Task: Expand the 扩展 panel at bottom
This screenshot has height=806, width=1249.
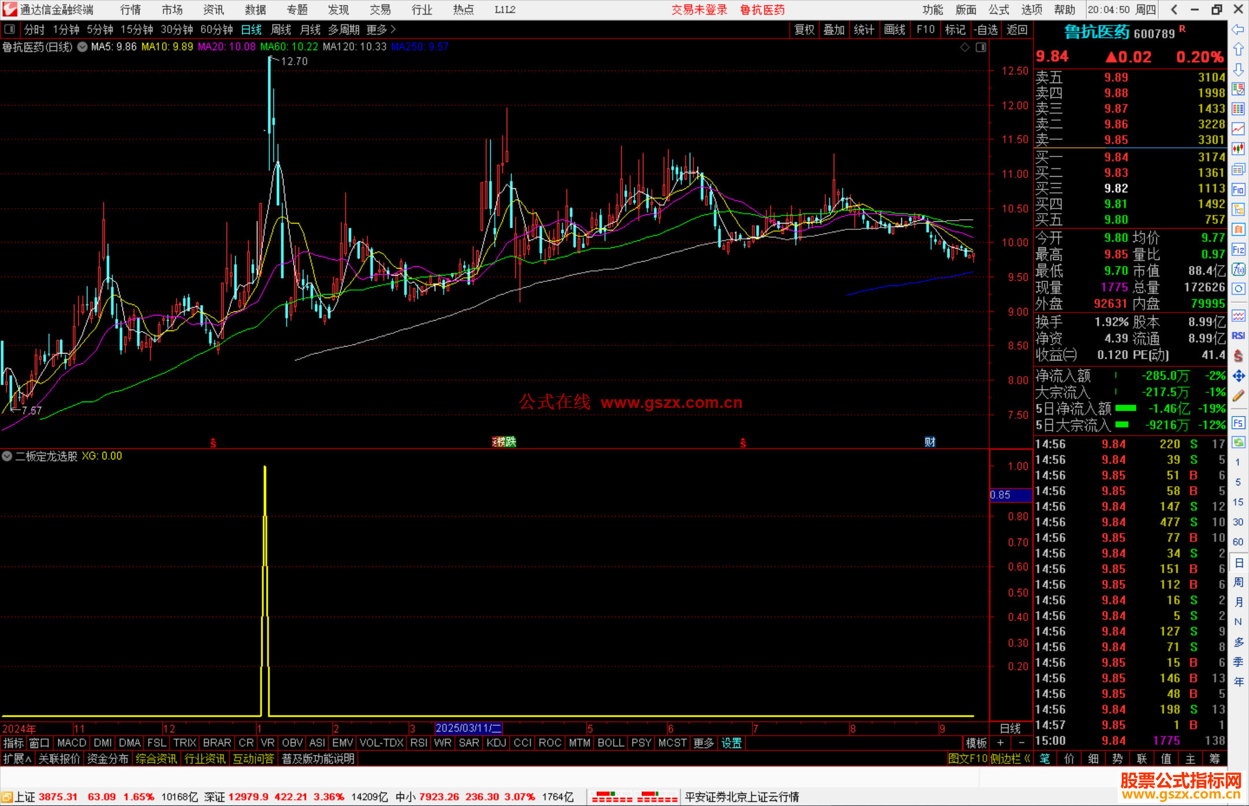Action: coord(17,759)
